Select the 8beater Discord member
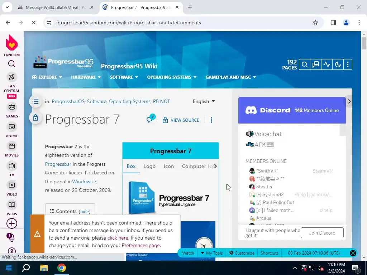Image resolution: width=367 pixels, height=275 pixels. (261, 187)
